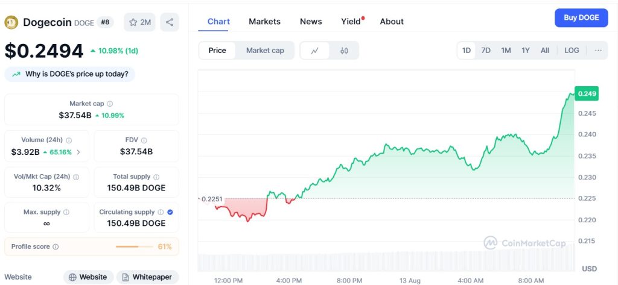The image size is (618, 285).
Task: Open the Markets tab
Action: pos(264,22)
